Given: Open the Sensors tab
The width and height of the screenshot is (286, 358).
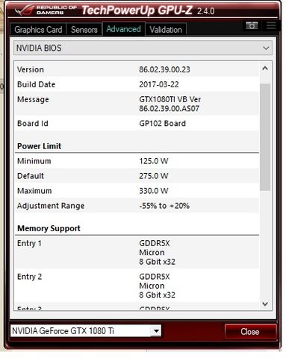Looking at the screenshot, I should [x=84, y=30].
